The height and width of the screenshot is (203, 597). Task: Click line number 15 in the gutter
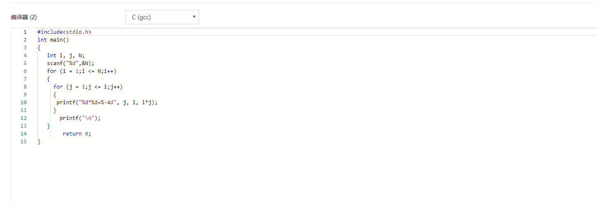point(23,142)
